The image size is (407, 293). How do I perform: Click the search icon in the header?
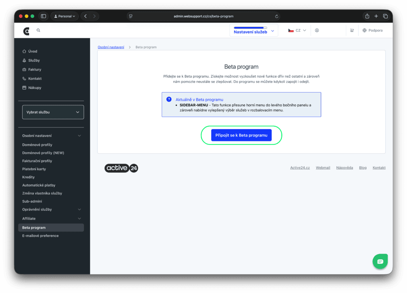coord(38,30)
